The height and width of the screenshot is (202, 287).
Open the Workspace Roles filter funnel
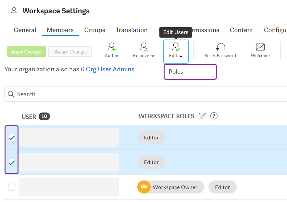202,116
